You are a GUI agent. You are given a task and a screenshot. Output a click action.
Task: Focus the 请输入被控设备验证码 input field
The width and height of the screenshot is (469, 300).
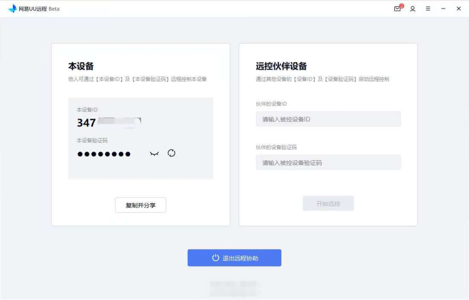click(328, 163)
